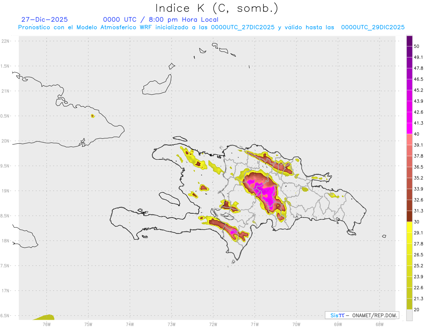Click the longitude label '74W'
This screenshot has height=329, width=426.
(x=130, y=324)
